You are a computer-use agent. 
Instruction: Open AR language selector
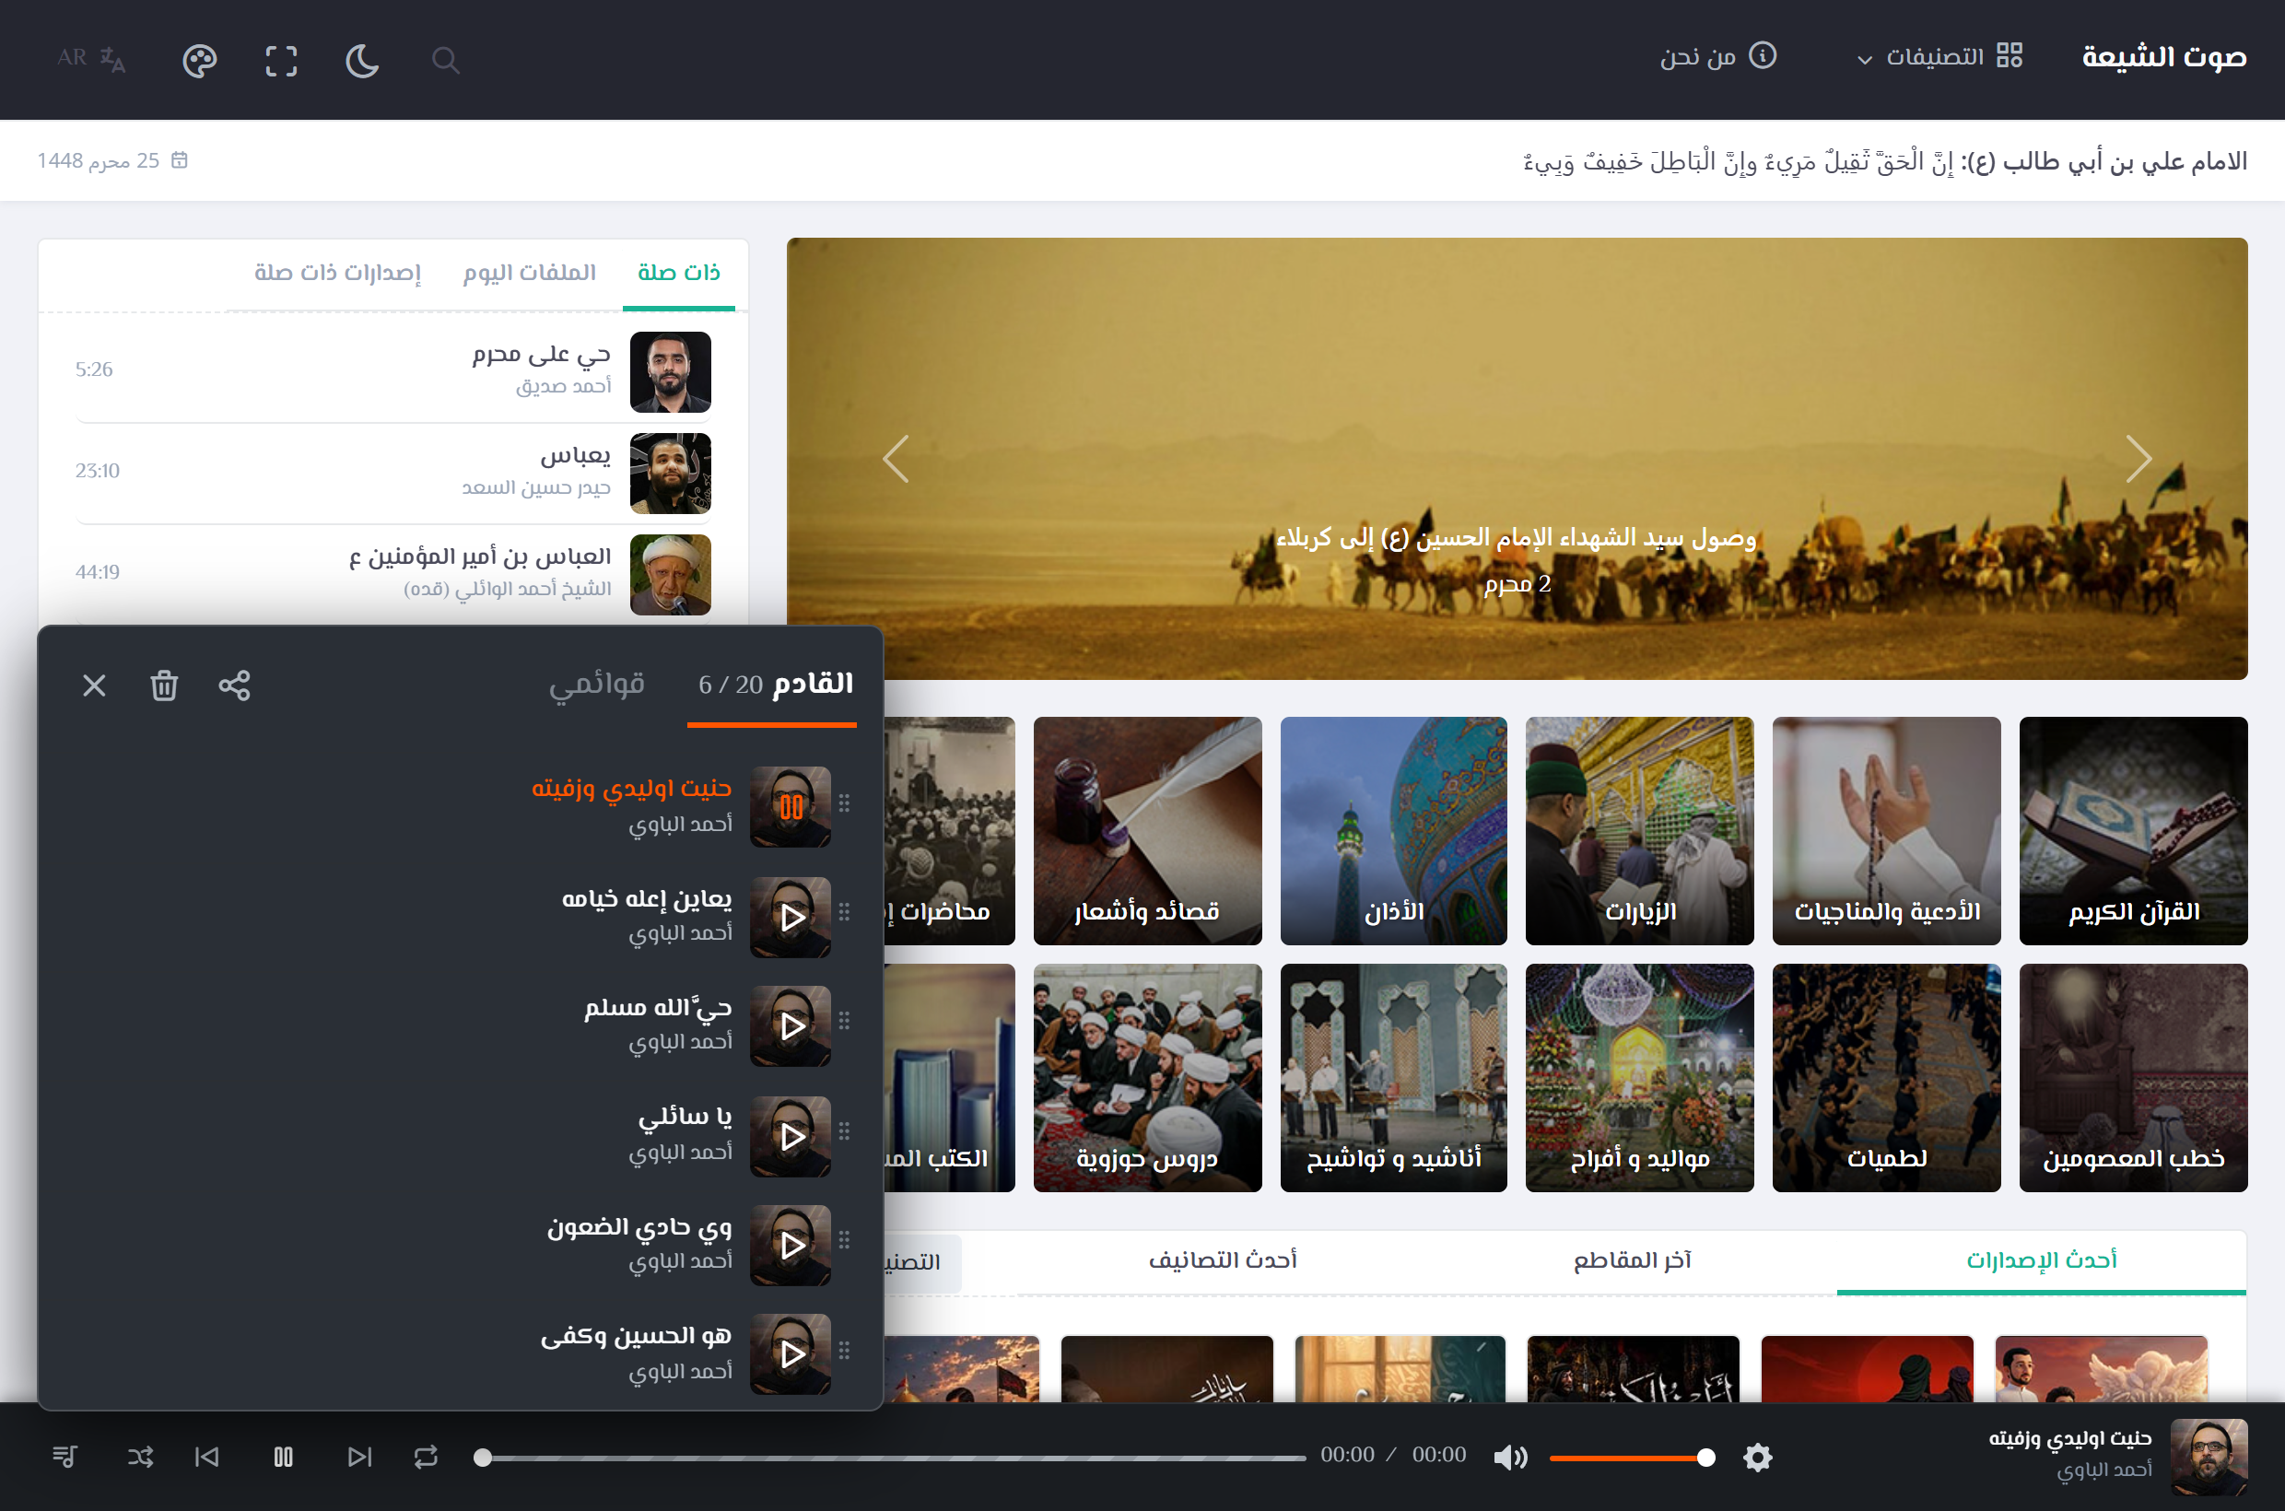(x=91, y=59)
